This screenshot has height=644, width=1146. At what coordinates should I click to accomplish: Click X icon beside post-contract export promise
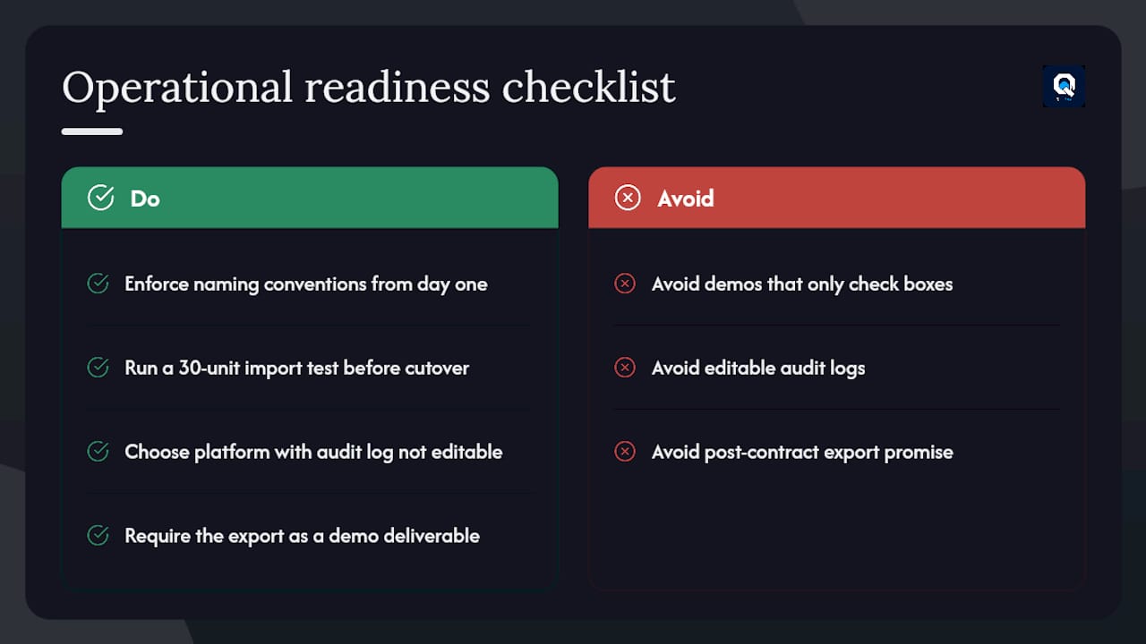click(x=625, y=452)
